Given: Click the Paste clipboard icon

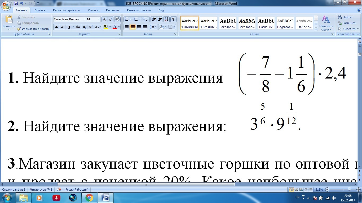Looking at the screenshot, I should [x=9, y=20].
